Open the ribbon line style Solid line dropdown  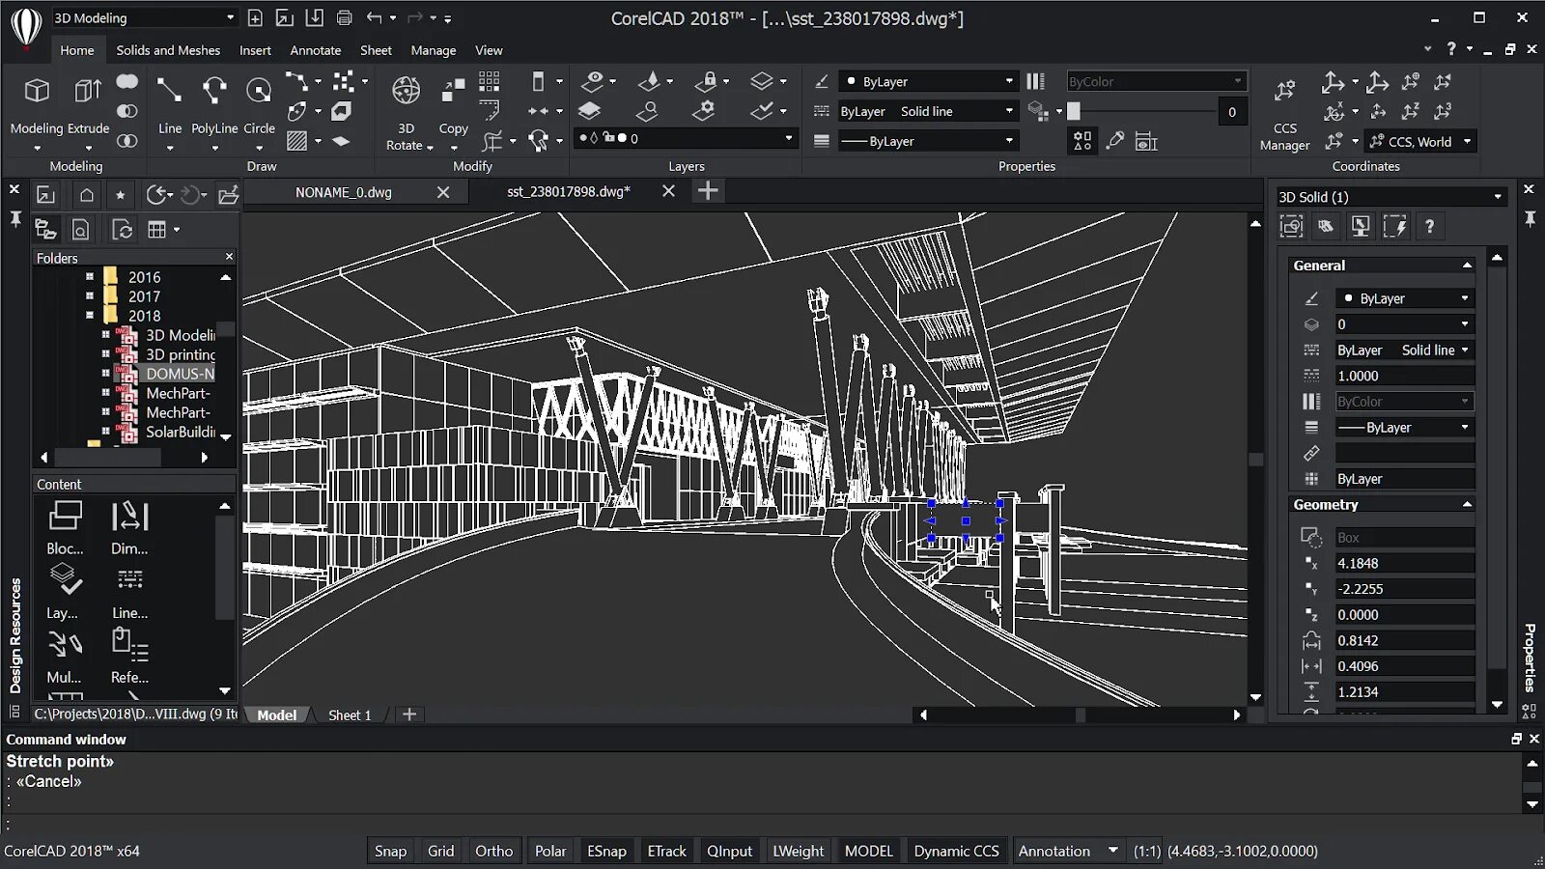coord(929,111)
